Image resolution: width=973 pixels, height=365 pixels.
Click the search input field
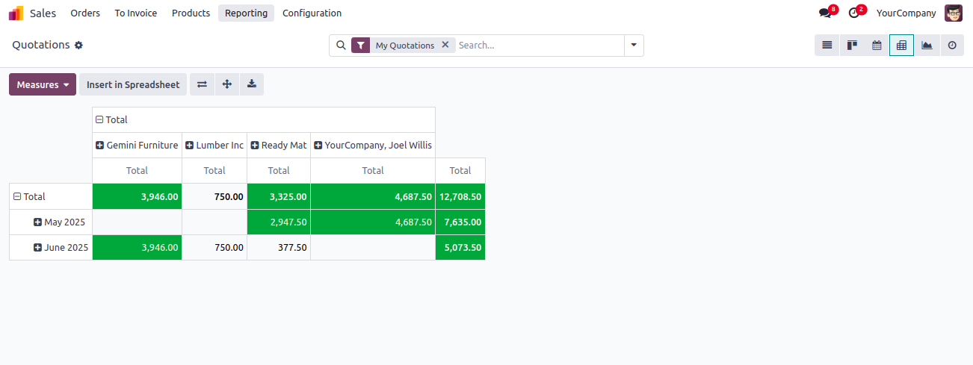[x=538, y=46]
